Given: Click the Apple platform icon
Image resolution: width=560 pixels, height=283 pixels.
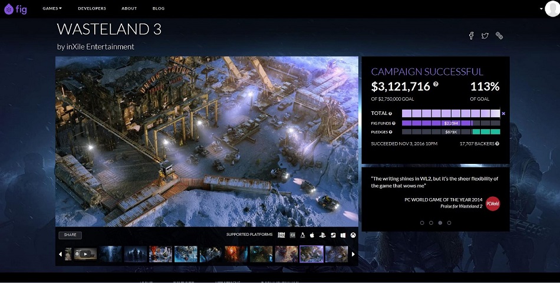Looking at the screenshot, I should tap(312, 235).
